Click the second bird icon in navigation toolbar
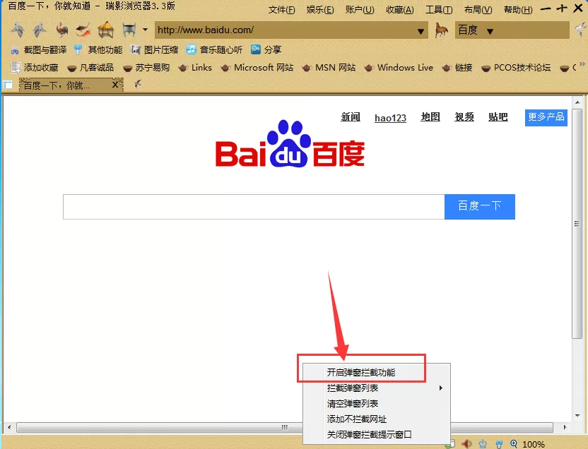 [40, 30]
